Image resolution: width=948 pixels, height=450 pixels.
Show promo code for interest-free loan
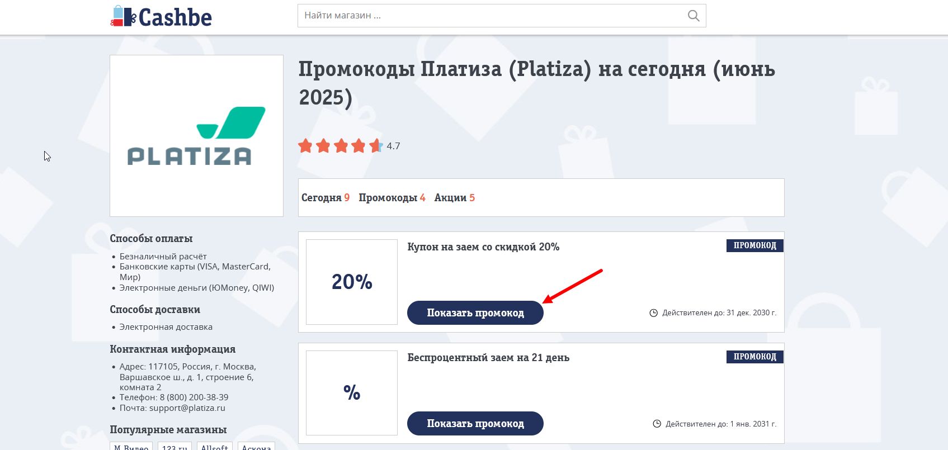475,424
